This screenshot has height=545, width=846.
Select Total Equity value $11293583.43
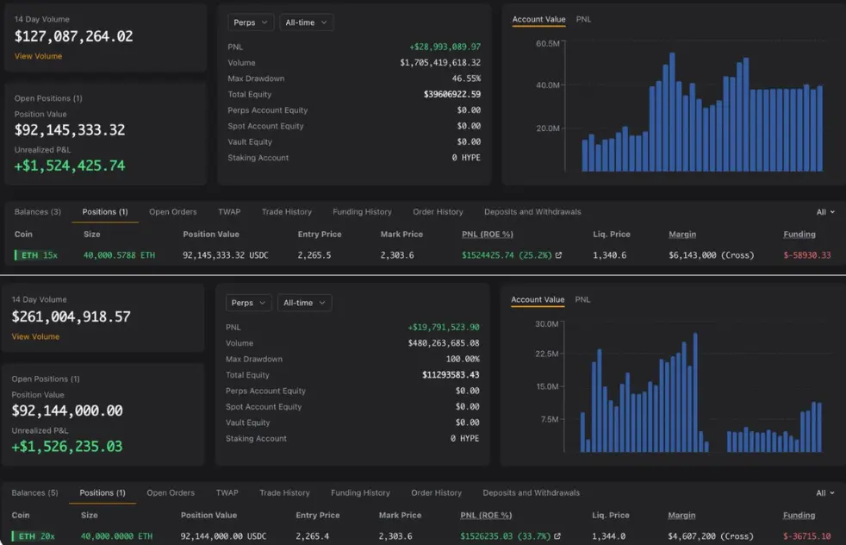[451, 374]
